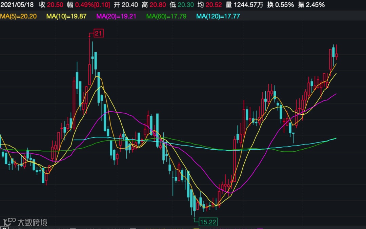Click the high price 20.80 value
This screenshot has width=366, height=229.
click(158, 5)
